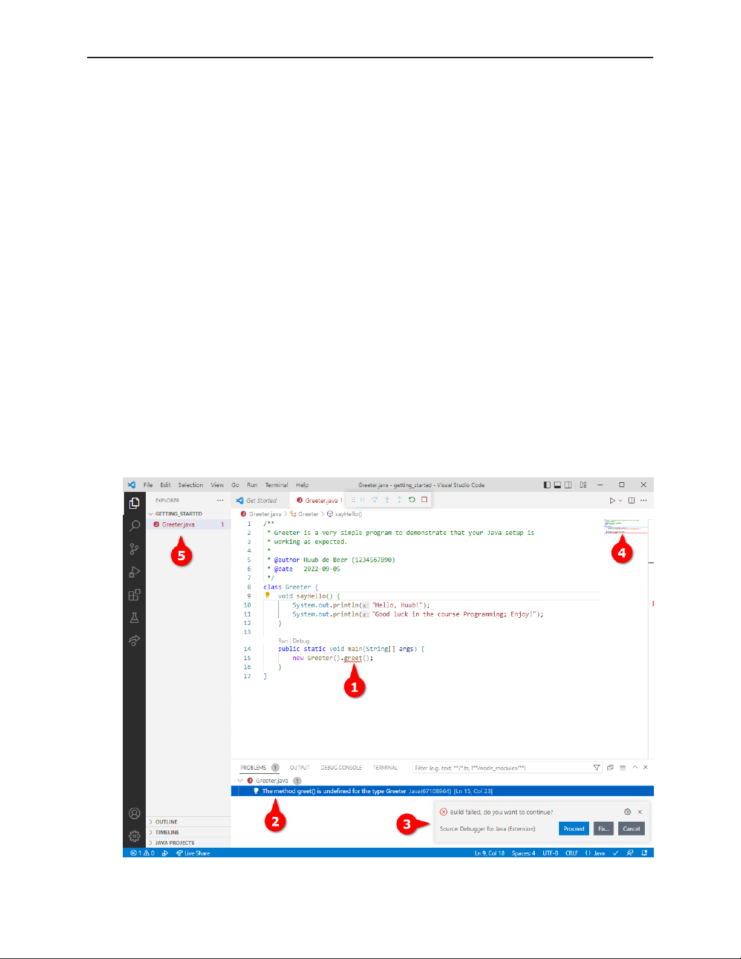Open Run and Debug view

click(x=134, y=572)
